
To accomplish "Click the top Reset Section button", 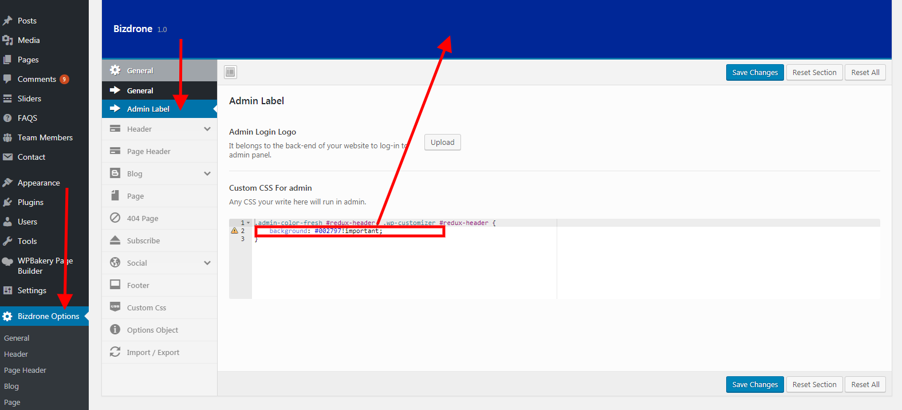I will (814, 72).
